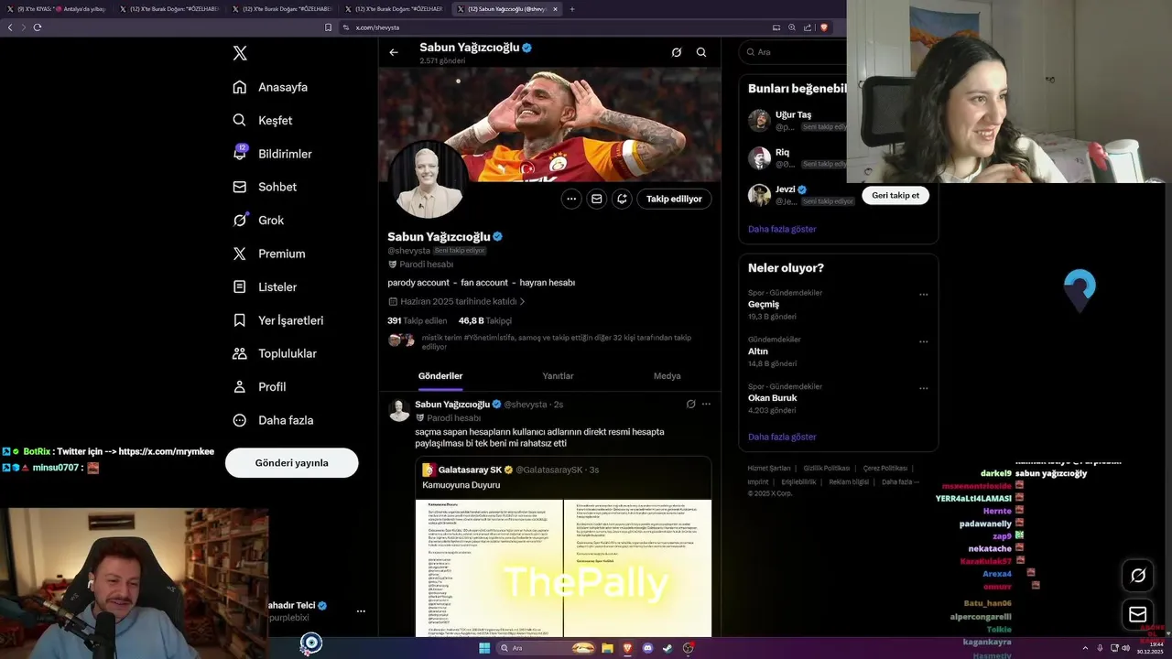Open Hizmet Şartları footer link
The width and height of the screenshot is (1172, 659).
point(769,468)
